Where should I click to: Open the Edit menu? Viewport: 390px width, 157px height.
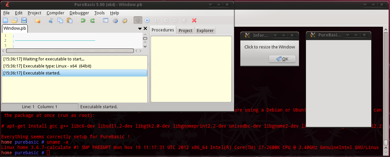[x=19, y=13]
